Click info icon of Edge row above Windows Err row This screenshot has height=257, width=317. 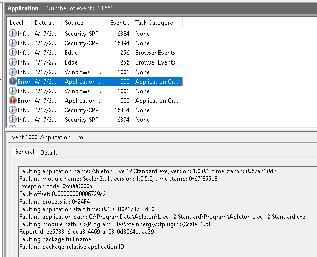pyautogui.click(x=13, y=62)
